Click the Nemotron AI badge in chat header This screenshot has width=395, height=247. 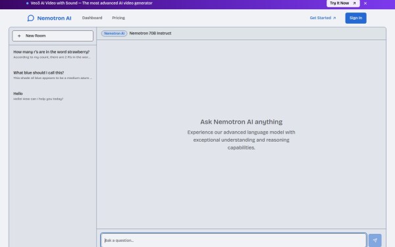[114, 34]
